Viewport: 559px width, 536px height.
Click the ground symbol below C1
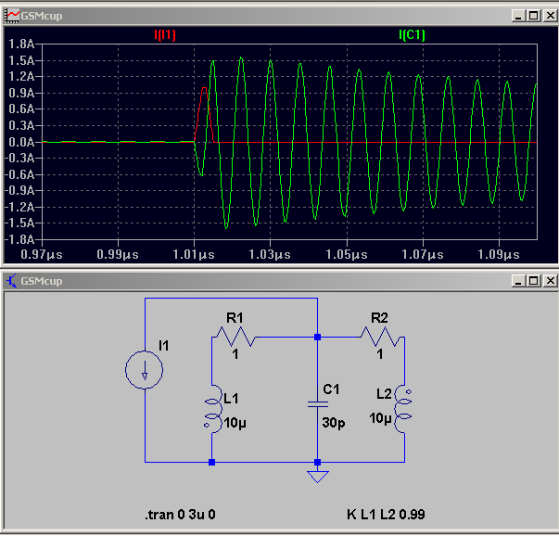pos(318,477)
